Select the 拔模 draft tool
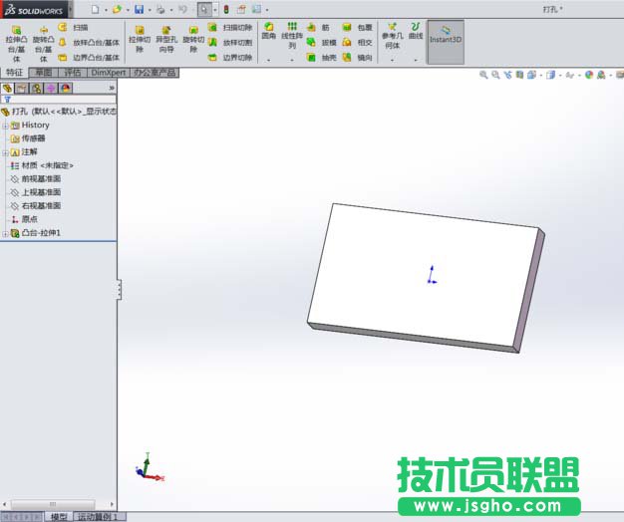624x522 pixels. (322, 43)
